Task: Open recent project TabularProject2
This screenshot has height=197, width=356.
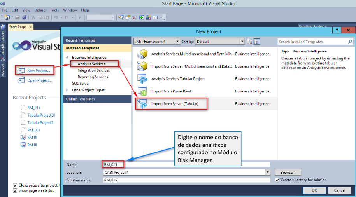Action: coord(40,123)
